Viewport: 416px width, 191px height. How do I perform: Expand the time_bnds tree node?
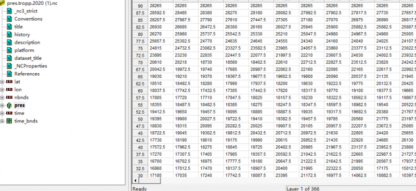[x=2, y=121]
